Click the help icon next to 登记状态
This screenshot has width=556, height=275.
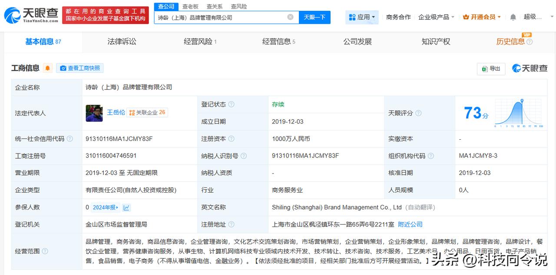(x=232, y=104)
